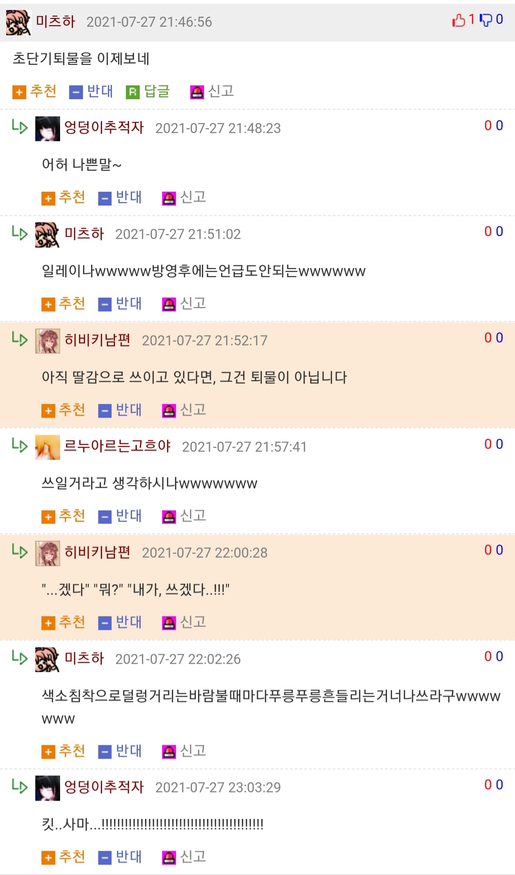Report the 내가, 쓰겠다 reply with 신고

(184, 623)
